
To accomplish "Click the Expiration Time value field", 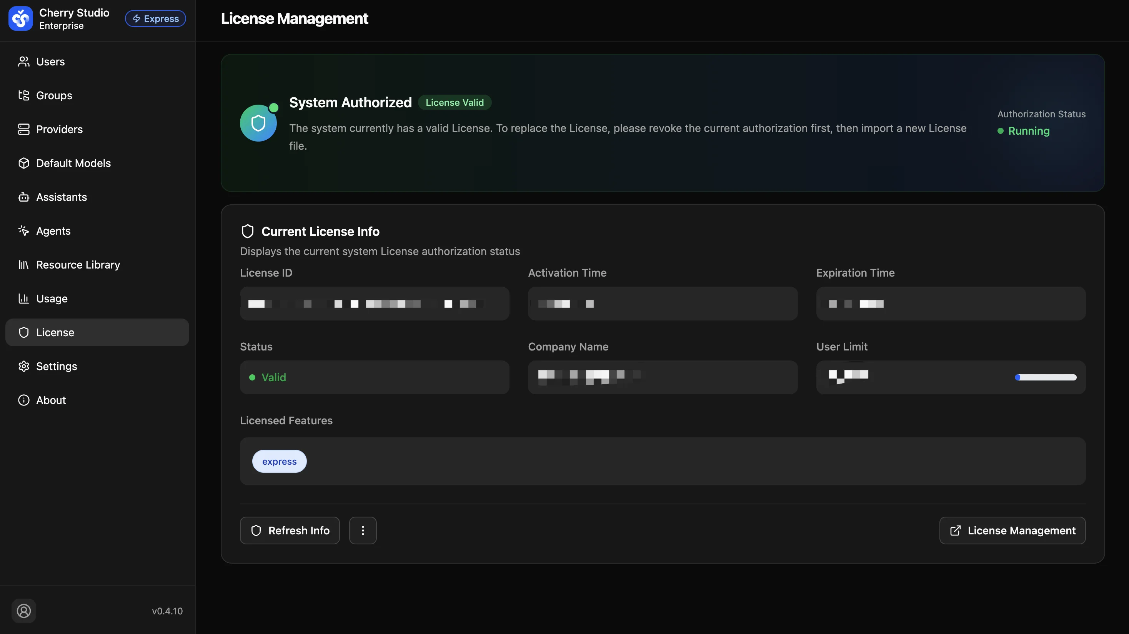I will 951,304.
